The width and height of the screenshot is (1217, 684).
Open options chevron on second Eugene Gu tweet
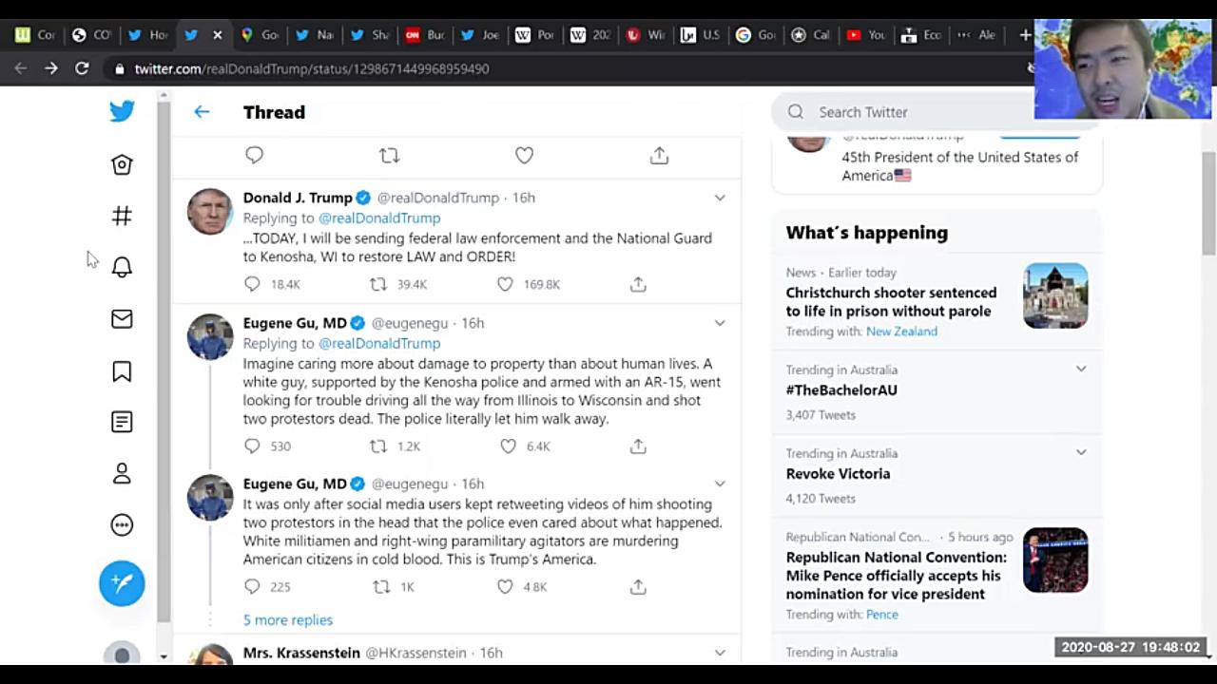tap(720, 484)
